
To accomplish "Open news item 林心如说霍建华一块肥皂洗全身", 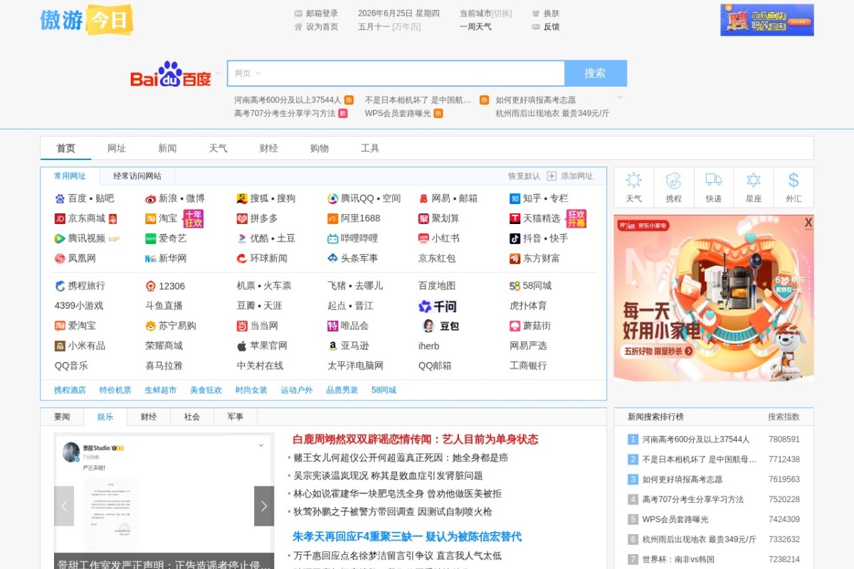I will [398, 493].
